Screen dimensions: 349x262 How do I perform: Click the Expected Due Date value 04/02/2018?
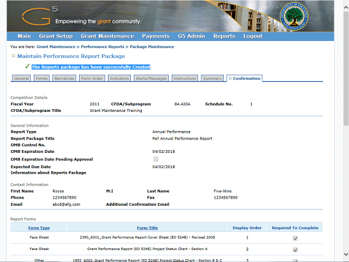coord(164,167)
